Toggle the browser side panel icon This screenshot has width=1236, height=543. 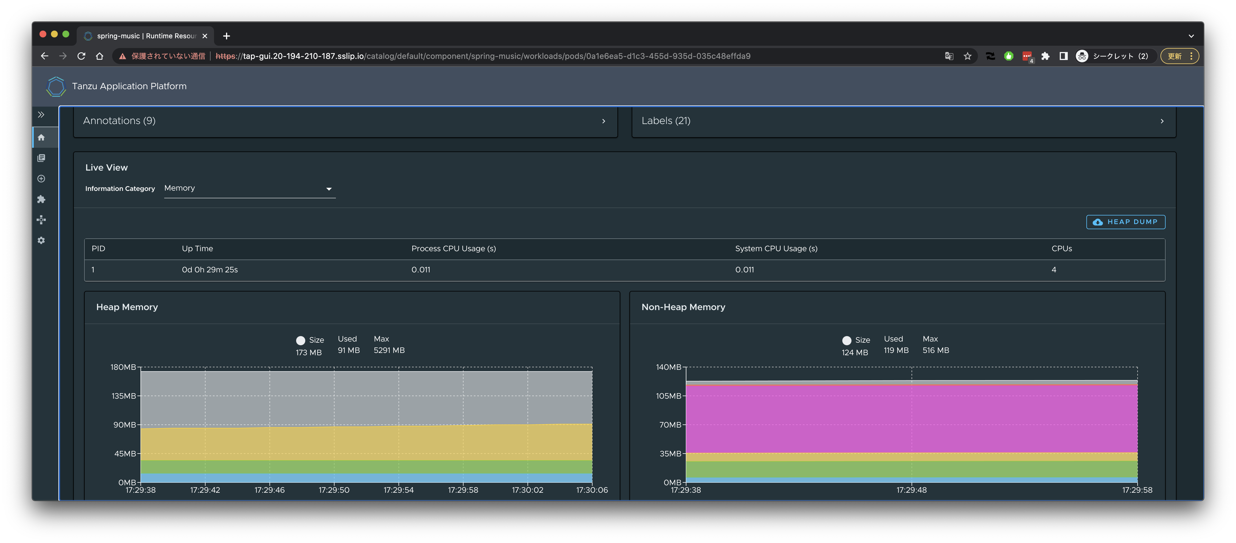pos(1064,56)
